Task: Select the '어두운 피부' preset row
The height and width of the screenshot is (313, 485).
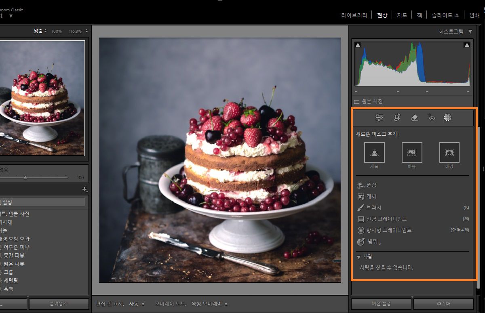Action: coord(42,247)
